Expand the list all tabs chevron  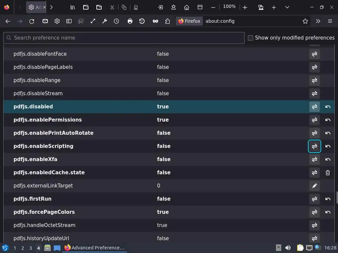coord(287,7)
